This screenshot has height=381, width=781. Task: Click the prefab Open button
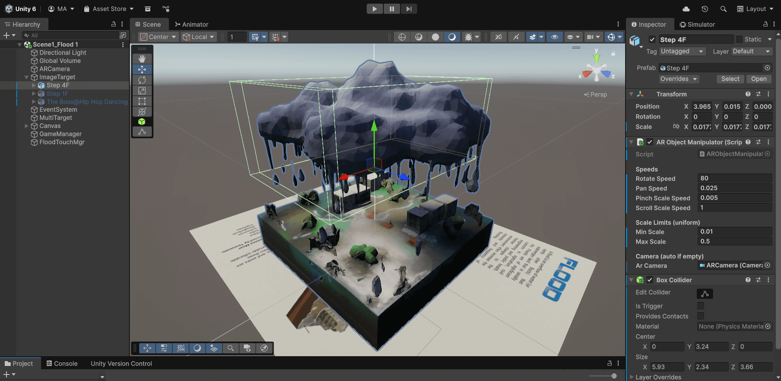pyautogui.click(x=759, y=79)
